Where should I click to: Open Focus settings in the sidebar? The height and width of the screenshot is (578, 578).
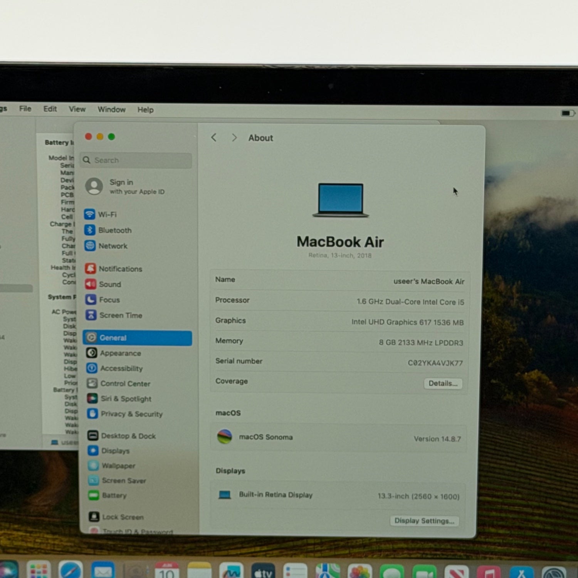(102, 300)
